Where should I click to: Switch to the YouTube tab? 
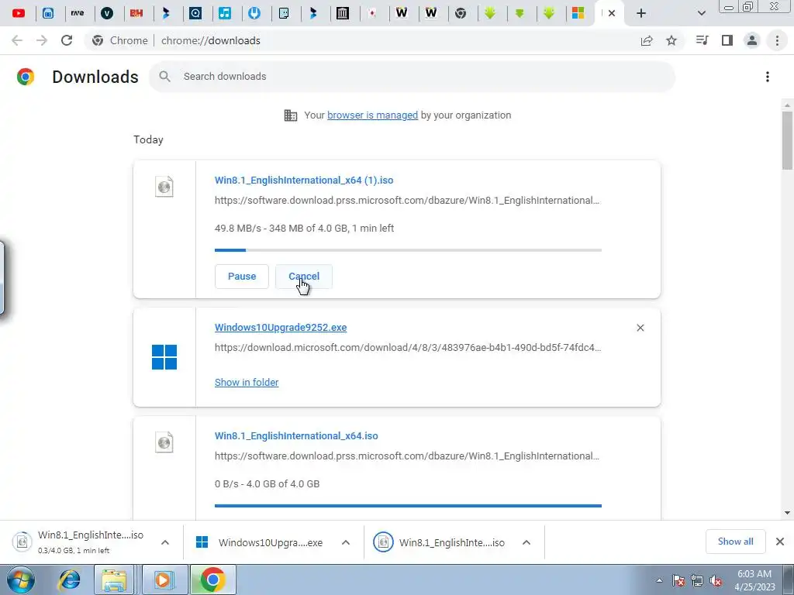[19, 13]
